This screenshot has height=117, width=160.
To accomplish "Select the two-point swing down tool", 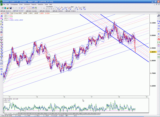I will 58,8.
